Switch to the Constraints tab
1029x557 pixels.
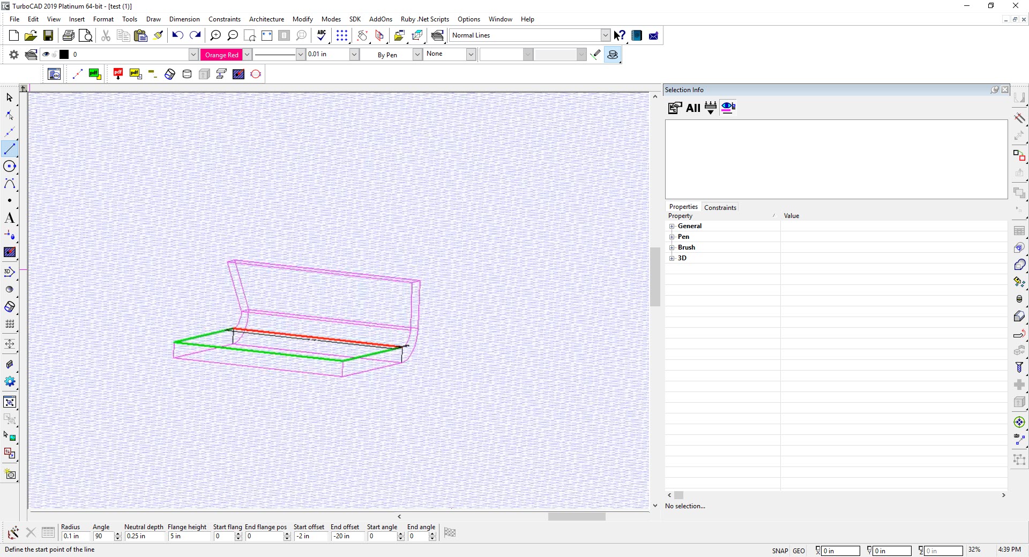pyautogui.click(x=720, y=207)
